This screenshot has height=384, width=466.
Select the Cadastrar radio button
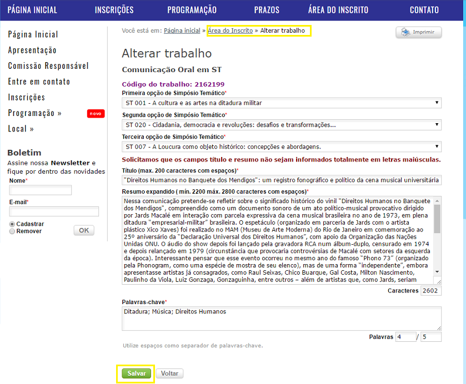click(12, 224)
